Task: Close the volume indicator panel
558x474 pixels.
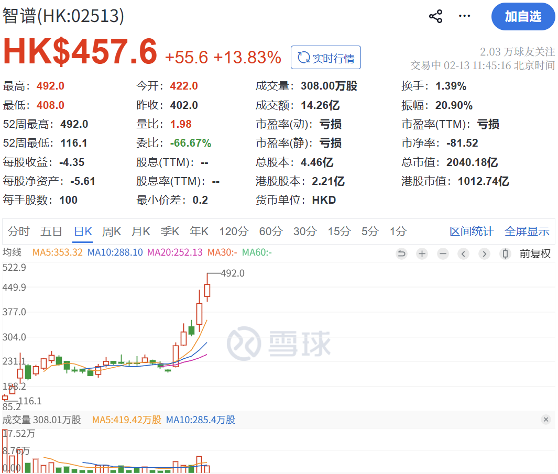Action: [x=546, y=420]
